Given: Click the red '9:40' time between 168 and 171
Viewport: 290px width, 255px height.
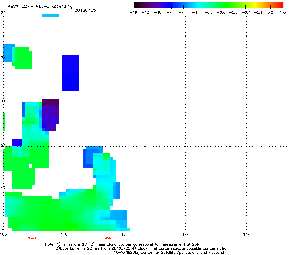Looking at the screenshot, I should 109,238.
